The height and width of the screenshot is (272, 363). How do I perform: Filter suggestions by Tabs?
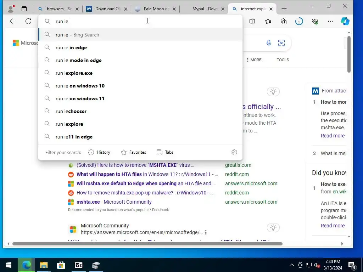tap(165, 152)
